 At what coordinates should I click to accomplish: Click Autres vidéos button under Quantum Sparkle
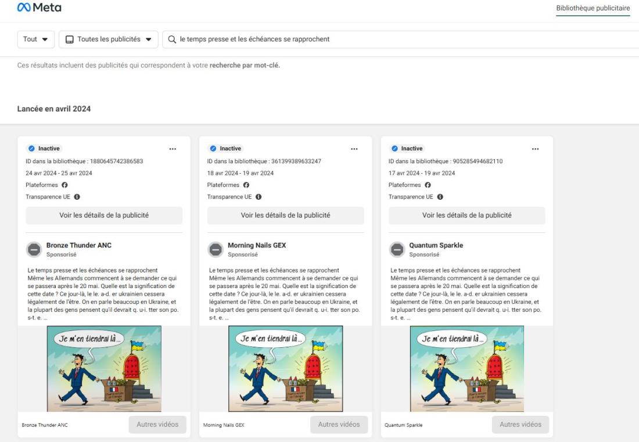click(x=520, y=425)
